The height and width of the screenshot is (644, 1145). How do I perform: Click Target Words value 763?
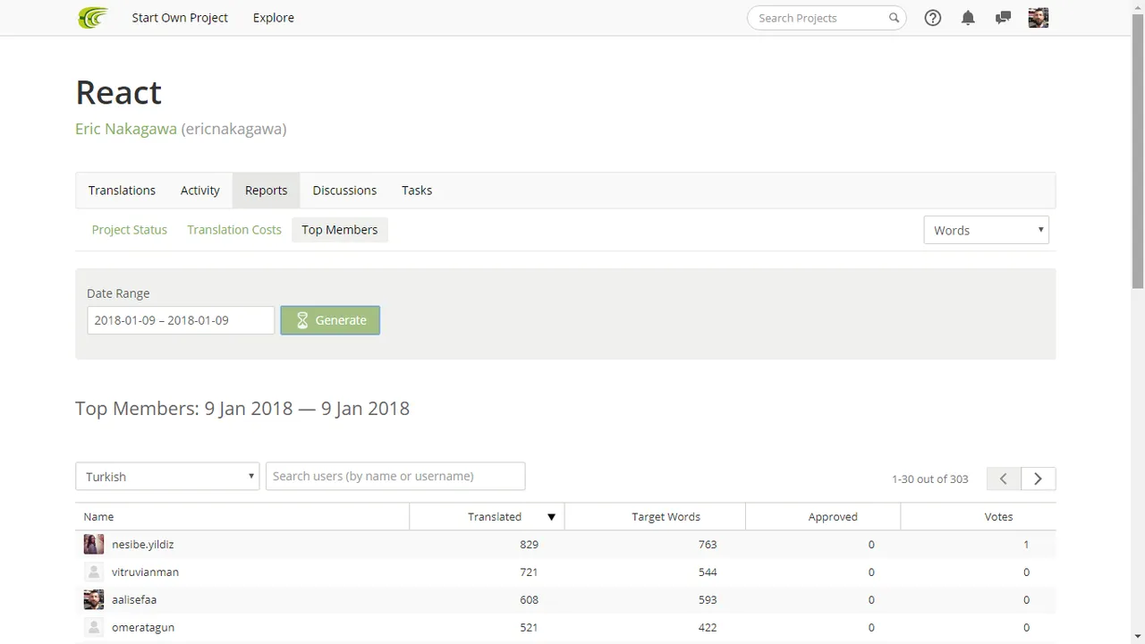pos(708,544)
